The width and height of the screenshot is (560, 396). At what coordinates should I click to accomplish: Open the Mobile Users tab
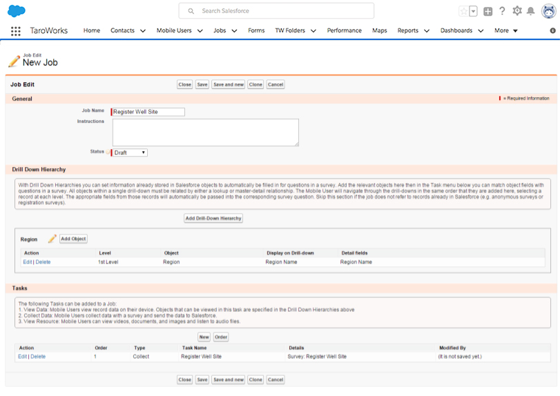(174, 30)
